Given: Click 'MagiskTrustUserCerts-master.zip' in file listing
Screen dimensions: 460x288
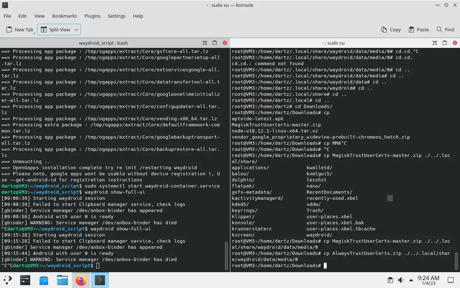Looking at the screenshot, I should (276, 125).
